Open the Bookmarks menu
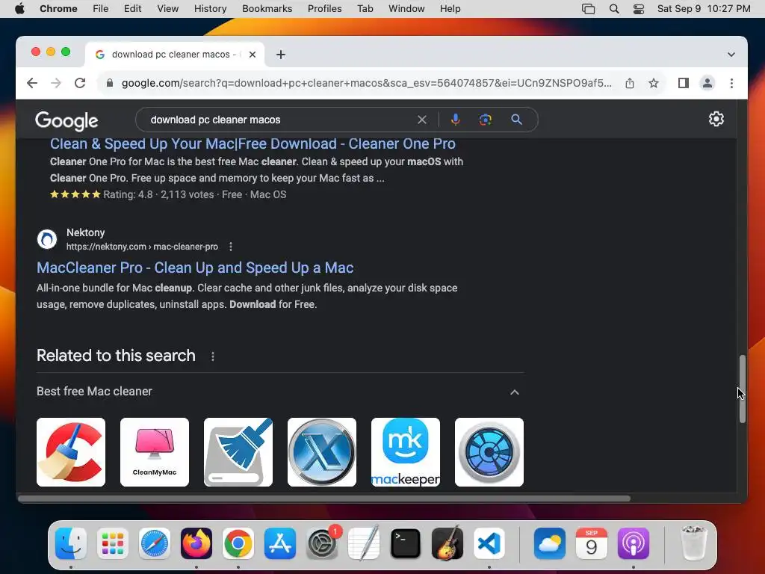765x574 pixels. coord(267,9)
